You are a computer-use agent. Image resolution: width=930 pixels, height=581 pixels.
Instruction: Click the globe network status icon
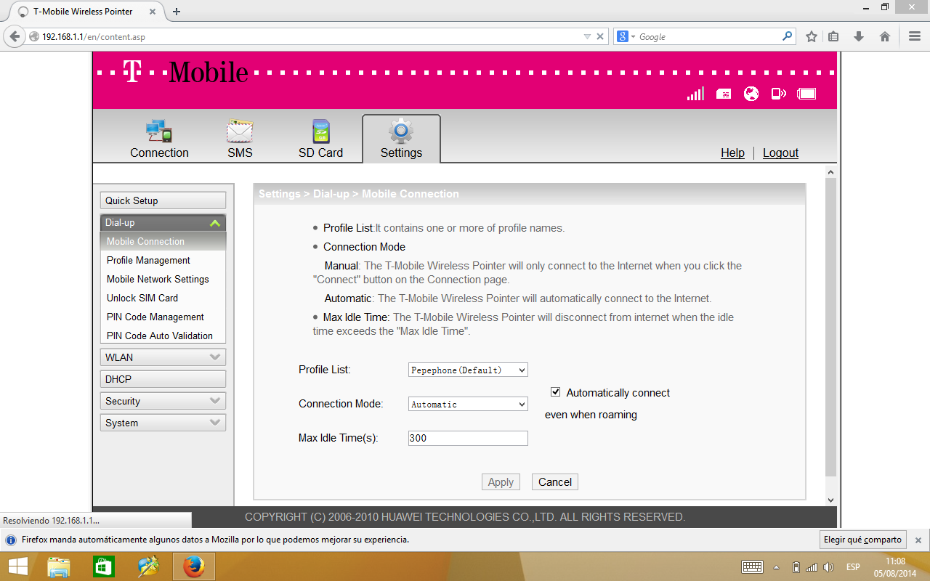751,94
